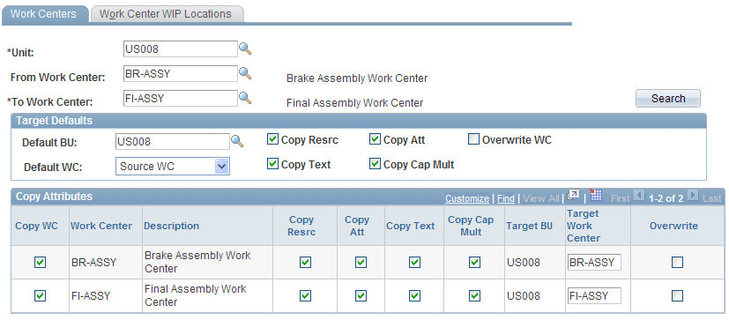Screen dimensions: 729x320
Task: Show previous row arrow in grid header
Action: point(638,196)
